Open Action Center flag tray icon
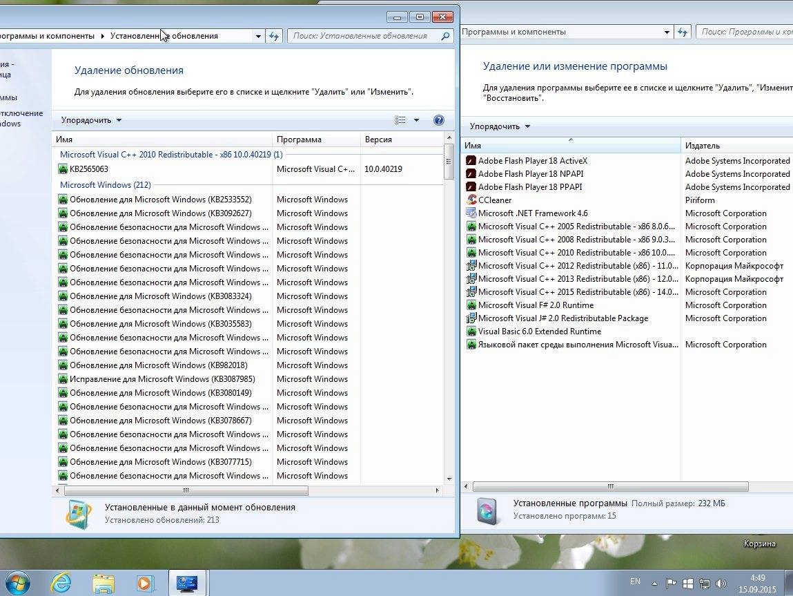Viewport: 793px width, 596px height. click(671, 584)
